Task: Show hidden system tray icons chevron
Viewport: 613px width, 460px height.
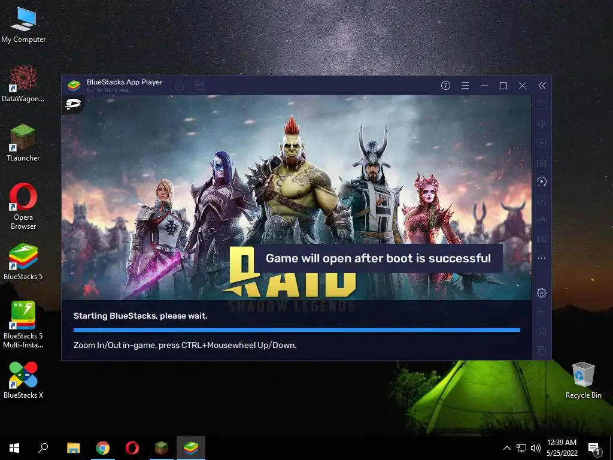Action: [x=506, y=448]
